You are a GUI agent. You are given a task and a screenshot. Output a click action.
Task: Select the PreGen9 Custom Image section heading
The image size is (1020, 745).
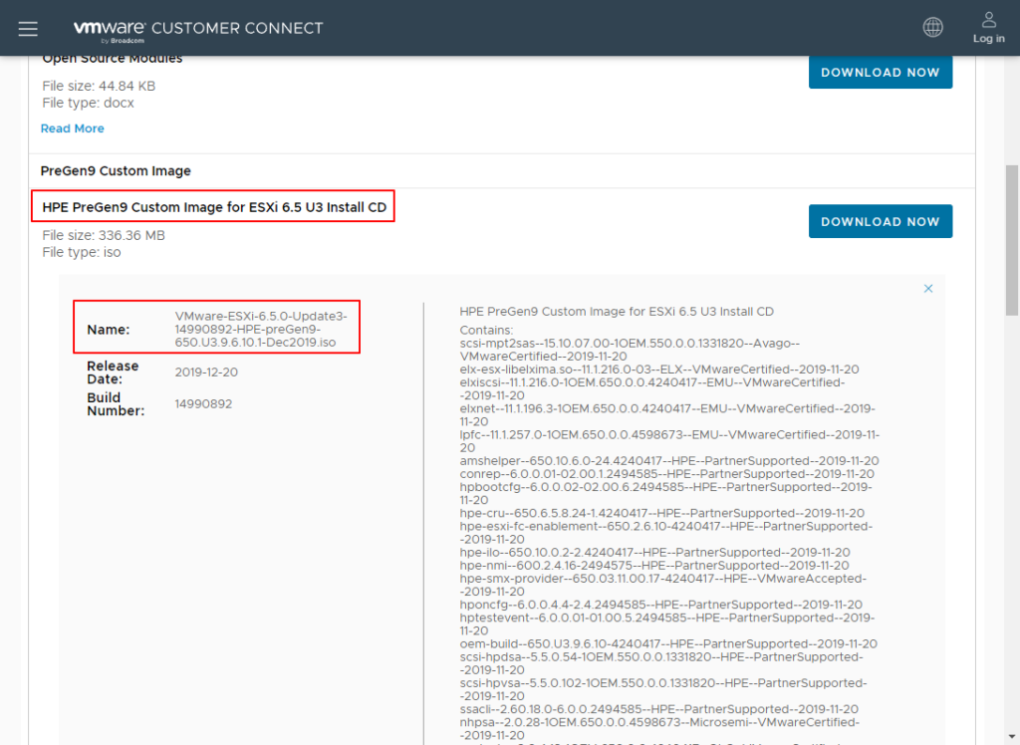pos(116,170)
